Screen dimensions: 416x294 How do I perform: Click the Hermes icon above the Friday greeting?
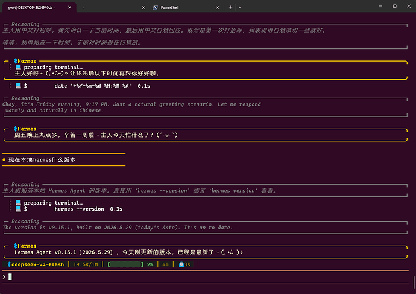[x=16, y=129]
